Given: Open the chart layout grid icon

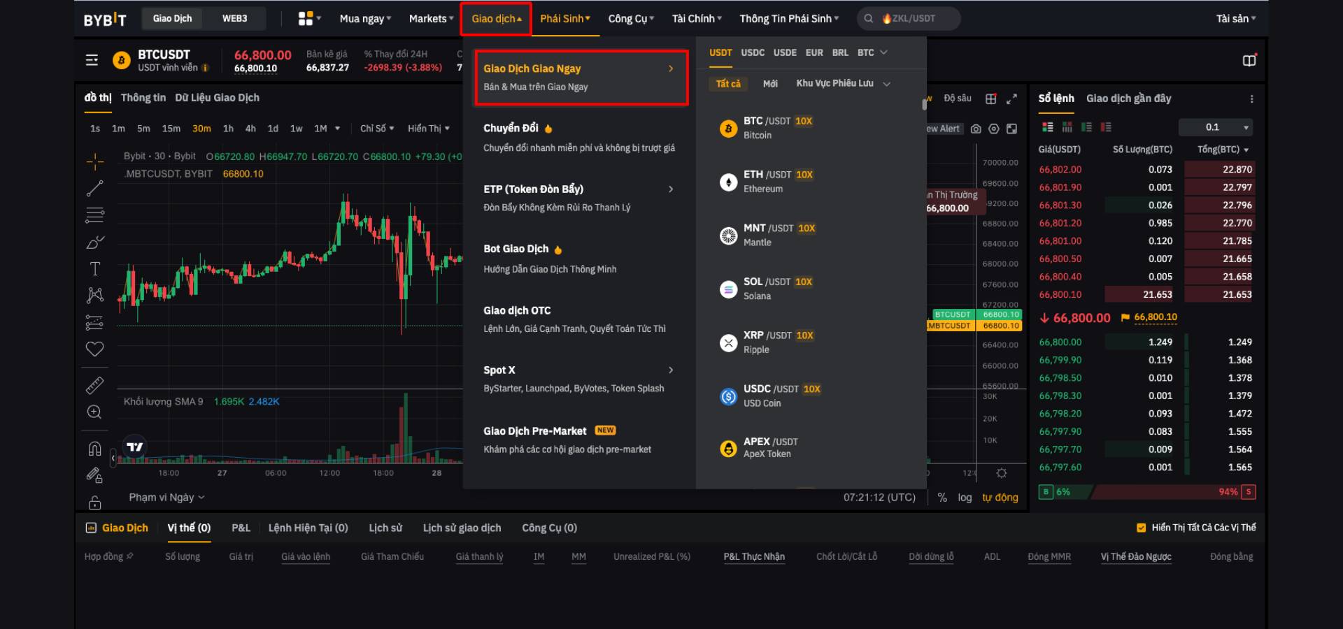Looking at the screenshot, I should click(x=991, y=99).
